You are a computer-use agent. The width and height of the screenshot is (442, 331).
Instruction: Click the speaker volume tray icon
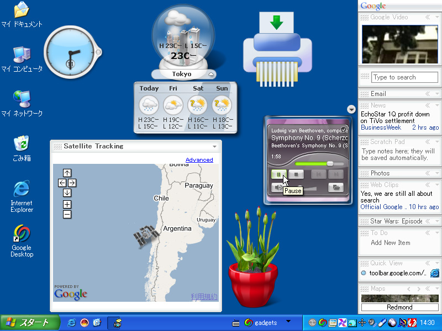(372, 323)
